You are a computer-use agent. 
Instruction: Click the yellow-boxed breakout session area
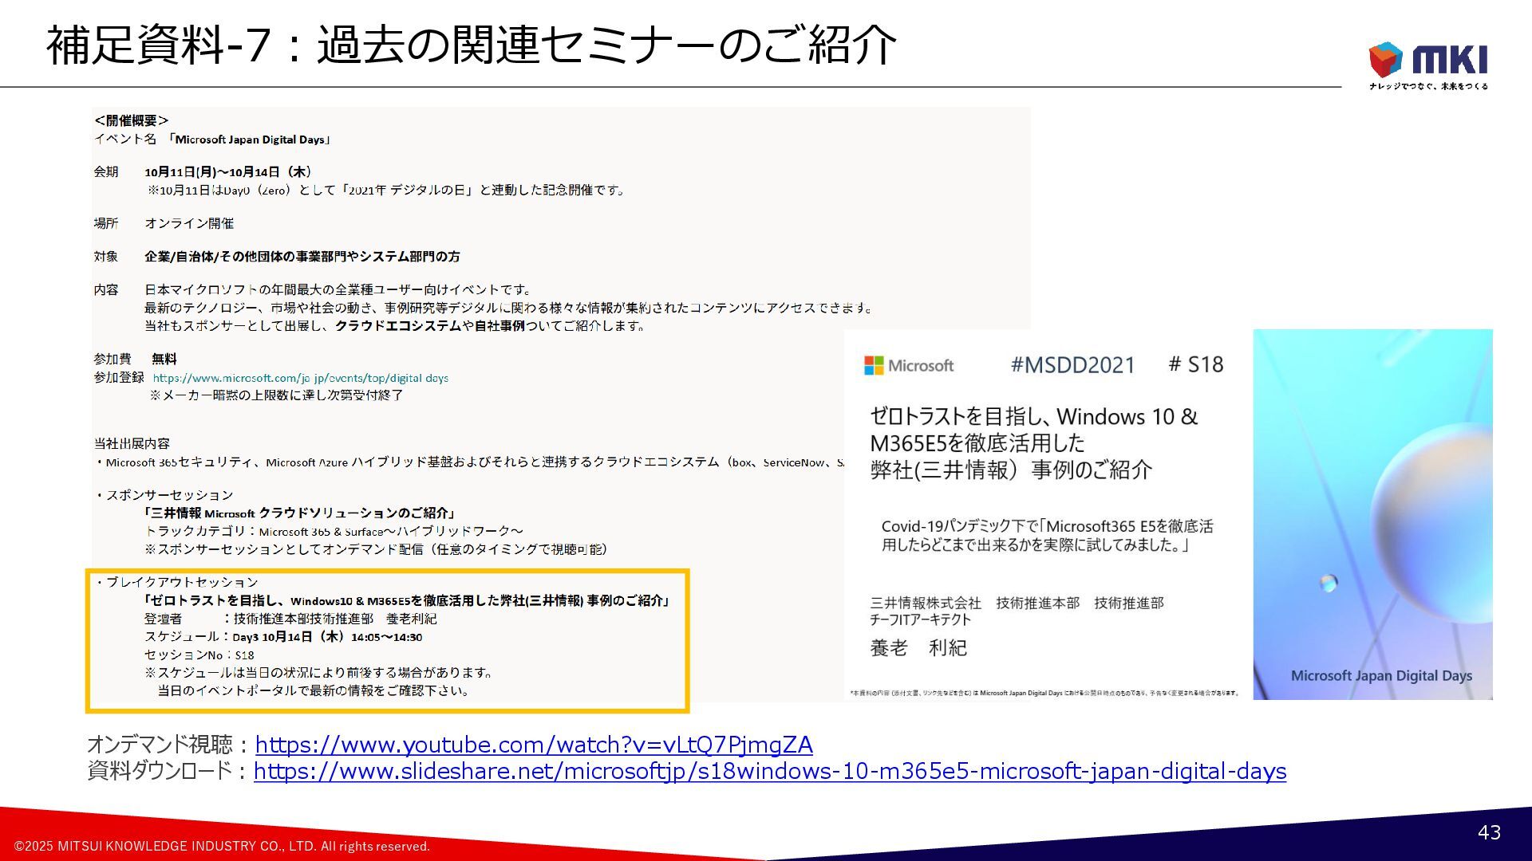pyautogui.click(x=387, y=641)
